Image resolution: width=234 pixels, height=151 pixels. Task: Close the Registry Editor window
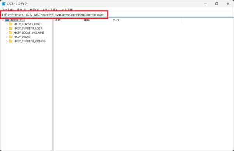228,4
